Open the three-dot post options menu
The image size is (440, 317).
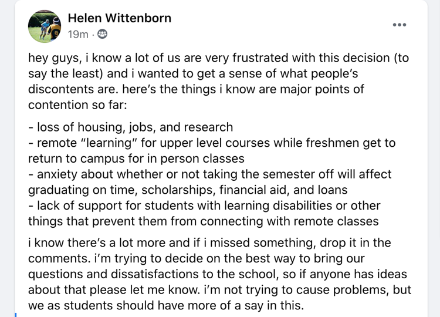(x=400, y=25)
